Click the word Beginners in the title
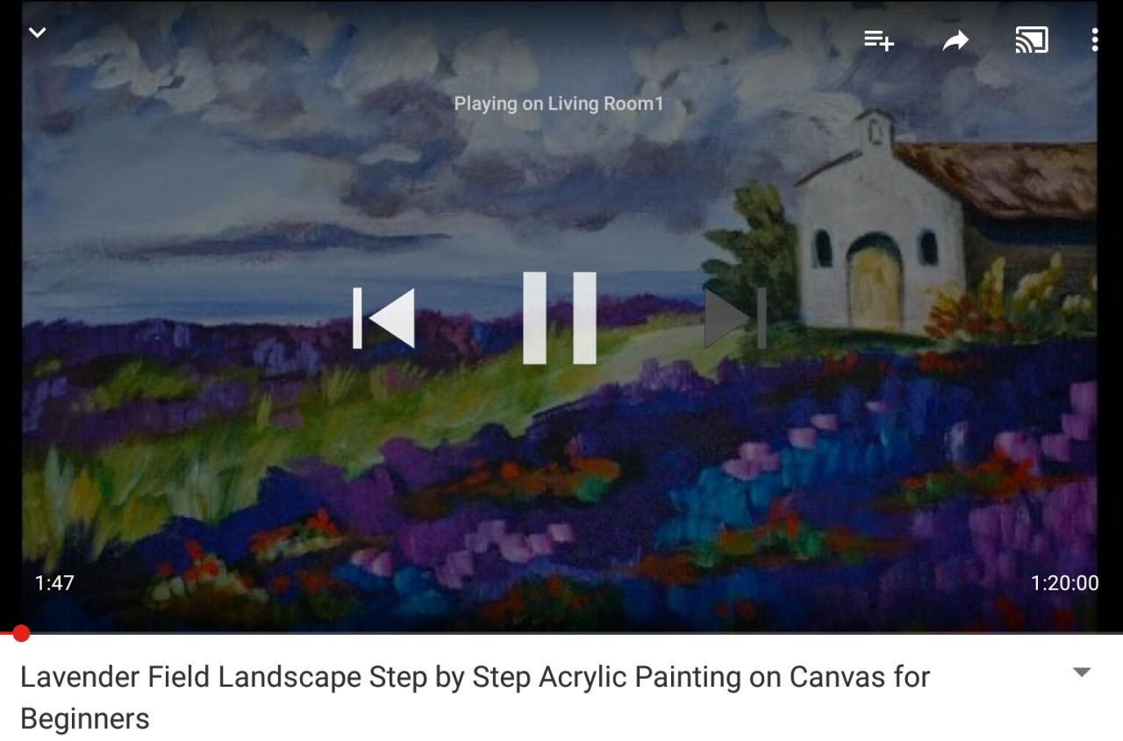 [x=85, y=719]
